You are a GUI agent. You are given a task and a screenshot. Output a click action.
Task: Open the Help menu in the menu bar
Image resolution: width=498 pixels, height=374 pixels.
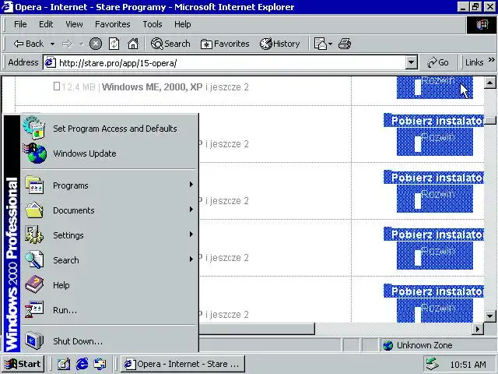pyautogui.click(x=182, y=24)
